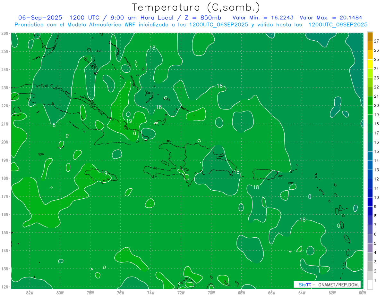Click legend value "16" on color scale

pyautogui.click(x=377, y=142)
